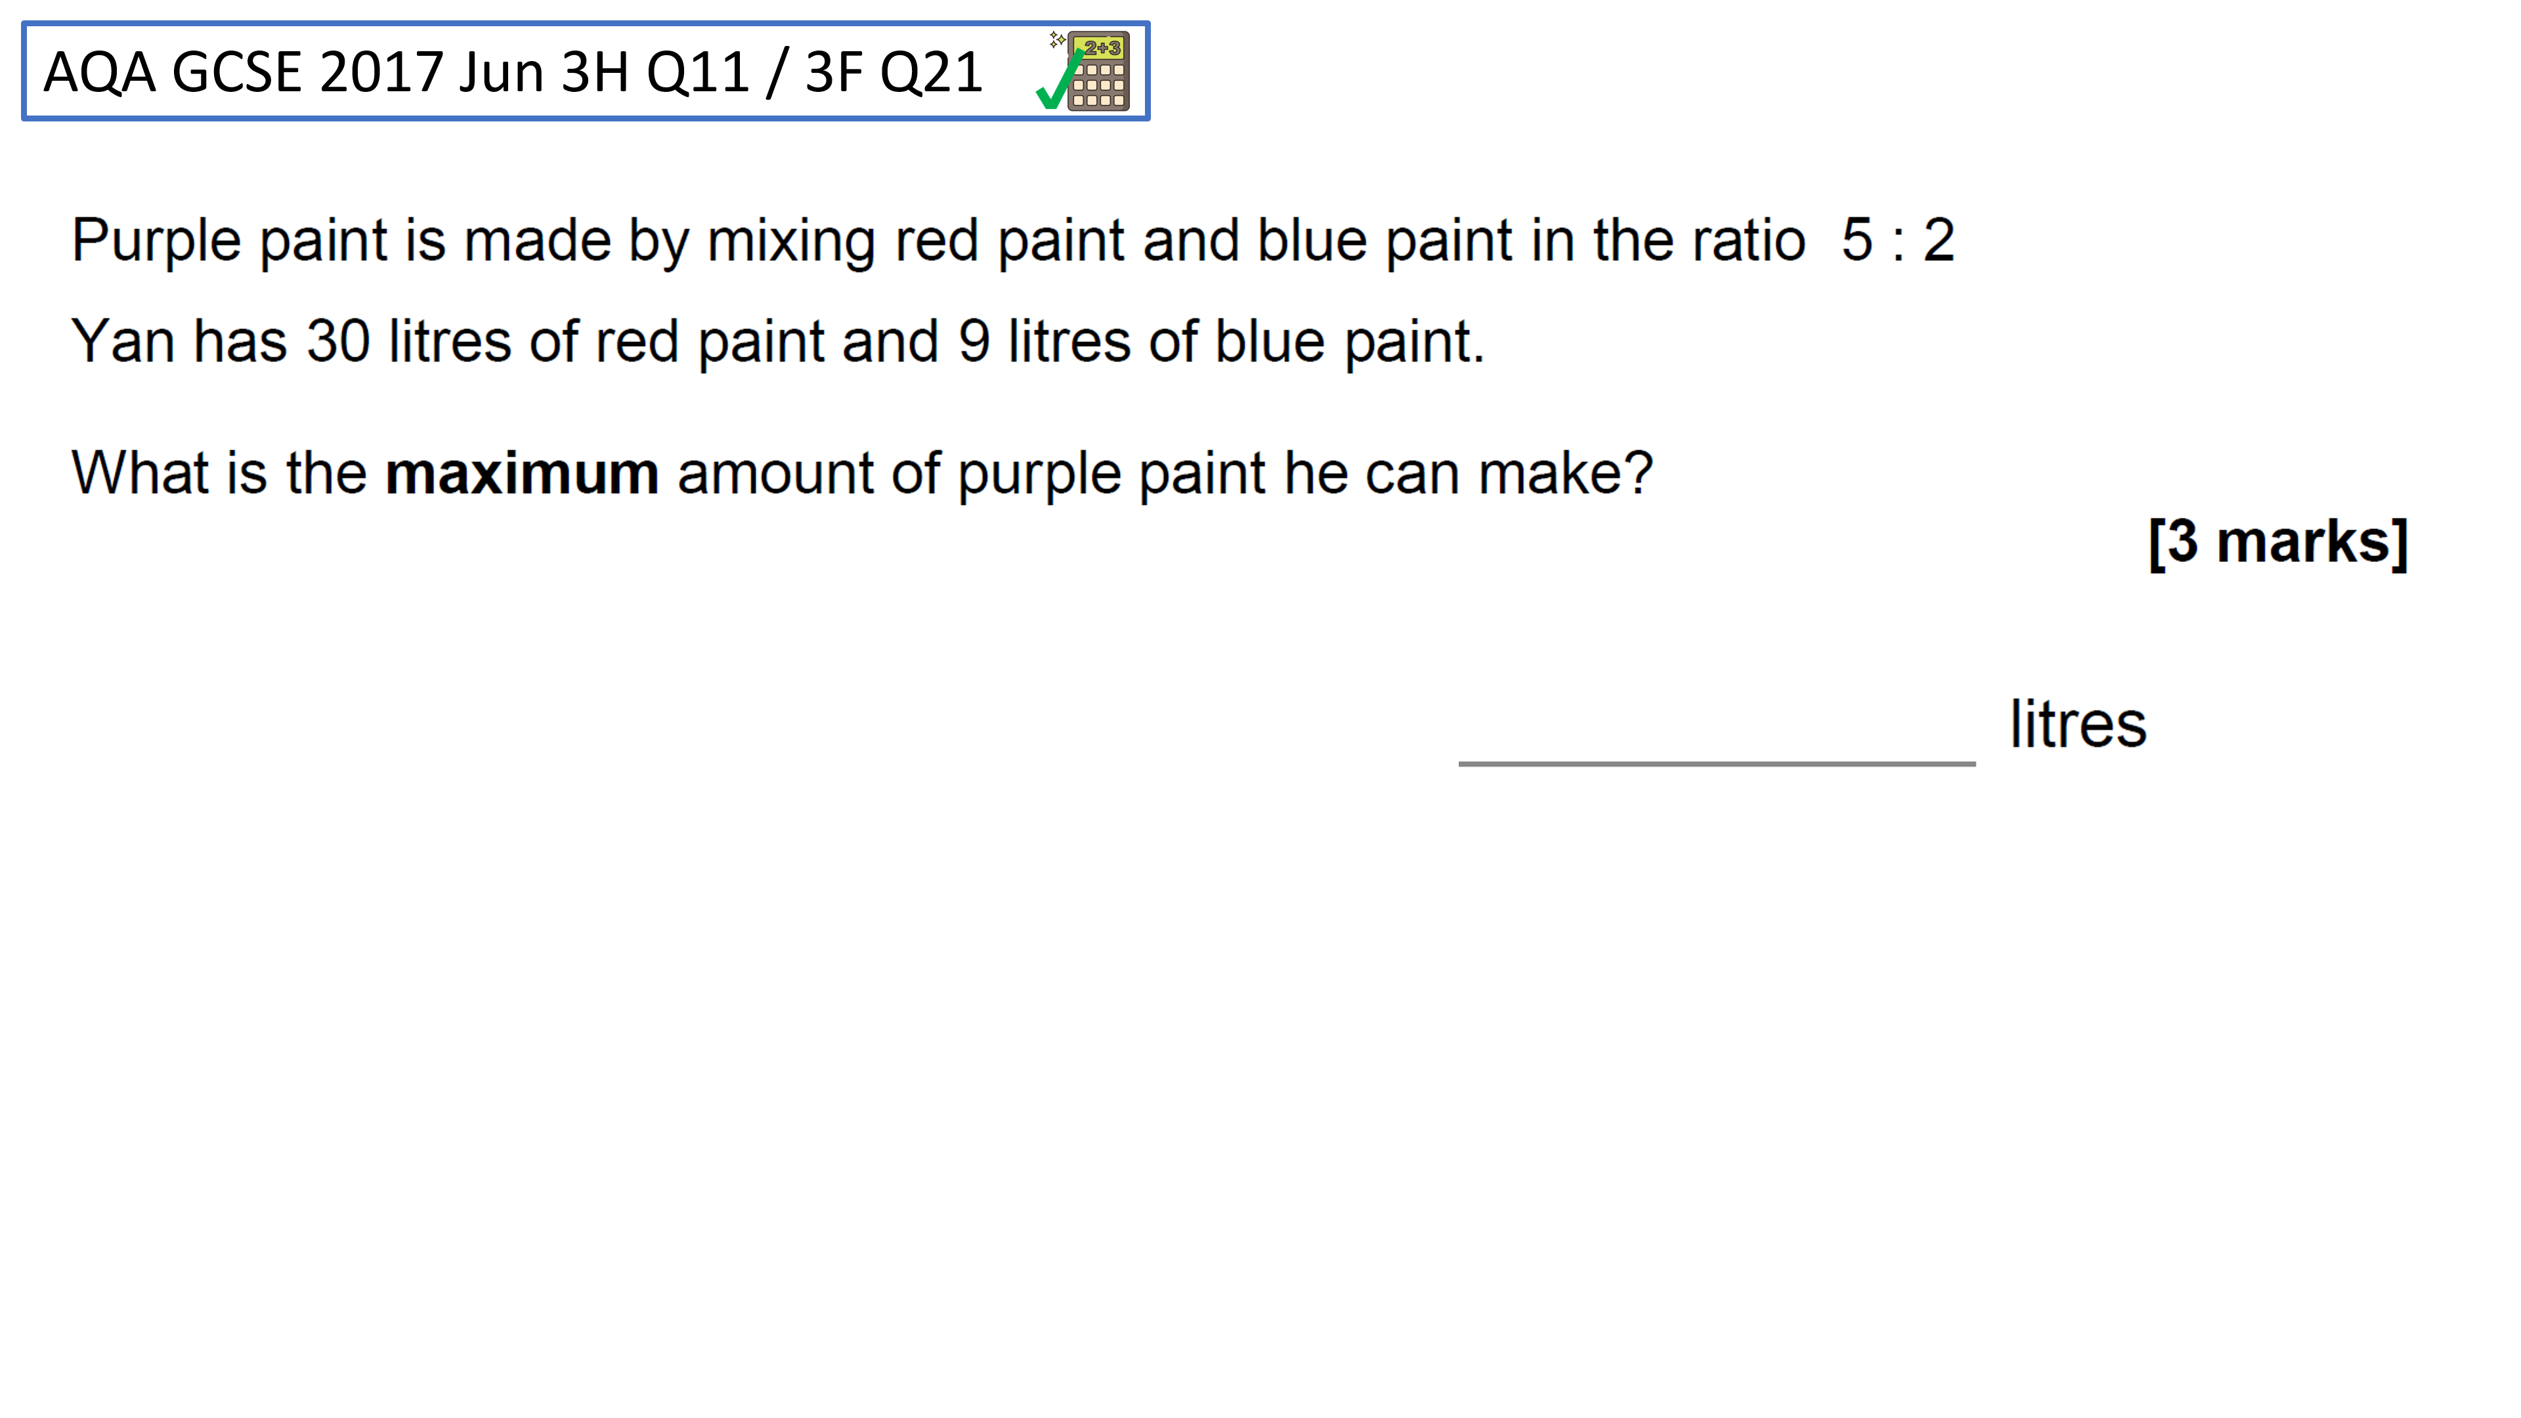Select the bold word maximum
Screen dimensions: 2521x1418
click(x=522, y=473)
